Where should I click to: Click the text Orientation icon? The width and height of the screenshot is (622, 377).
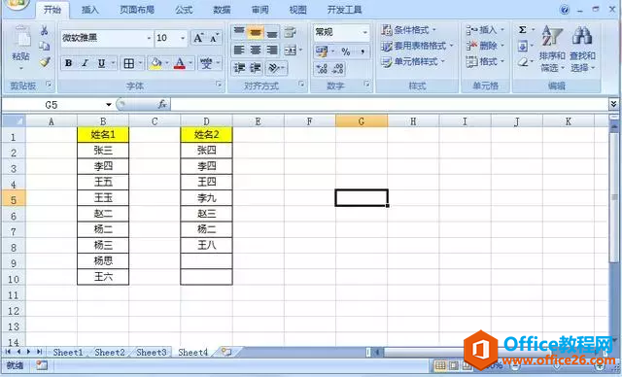click(274, 68)
